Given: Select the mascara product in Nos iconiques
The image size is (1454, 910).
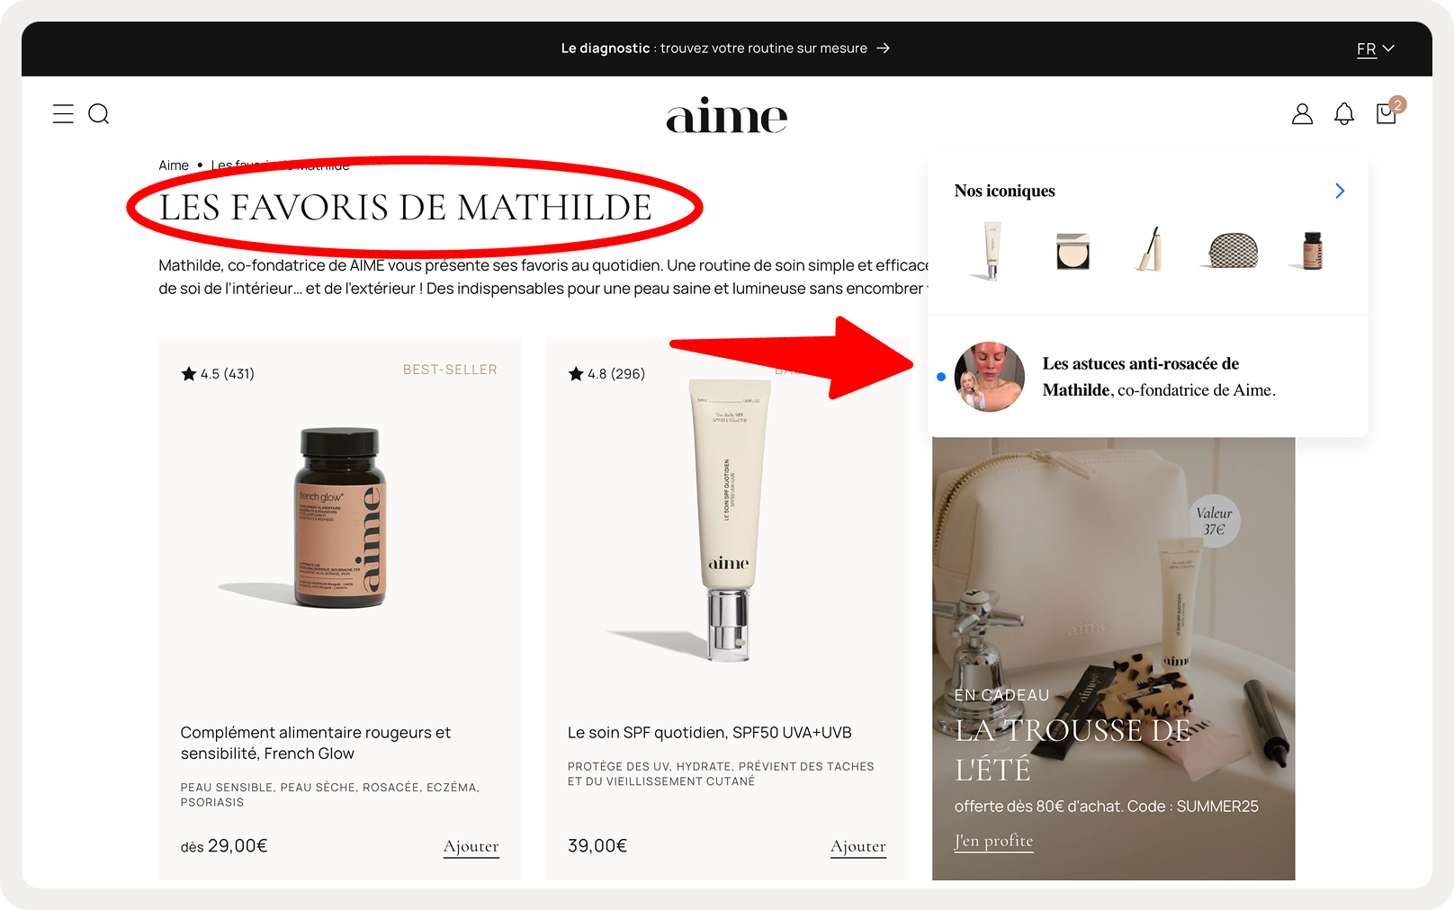Looking at the screenshot, I should point(1148,249).
